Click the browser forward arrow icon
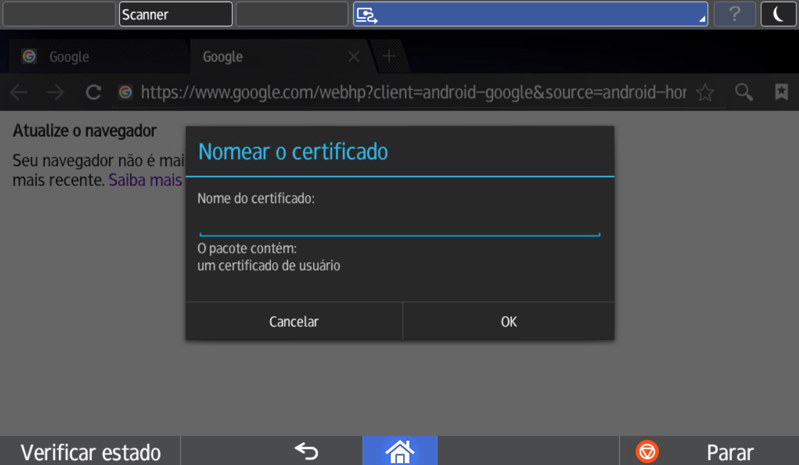The image size is (799, 465). [x=55, y=92]
